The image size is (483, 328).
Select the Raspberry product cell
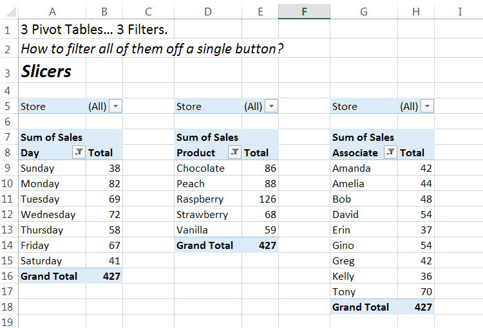coord(200,199)
